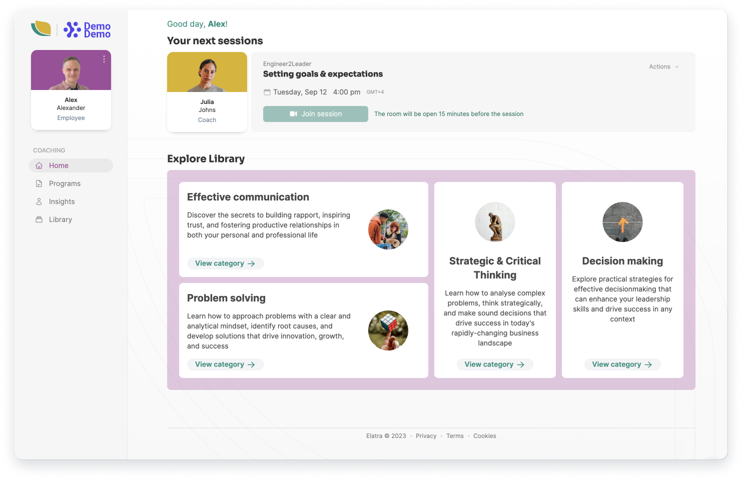Open the three-dot menu on Alex's profile card
Image resolution: width=743 pixels, height=480 pixels.
(104, 59)
